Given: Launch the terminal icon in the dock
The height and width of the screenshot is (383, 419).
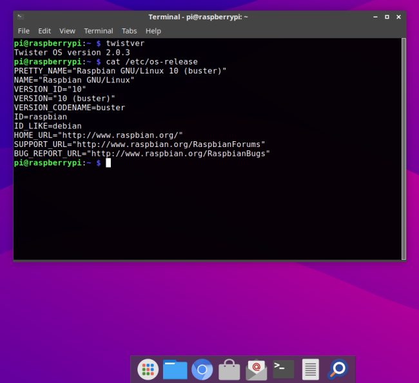Looking at the screenshot, I should [x=283, y=369].
